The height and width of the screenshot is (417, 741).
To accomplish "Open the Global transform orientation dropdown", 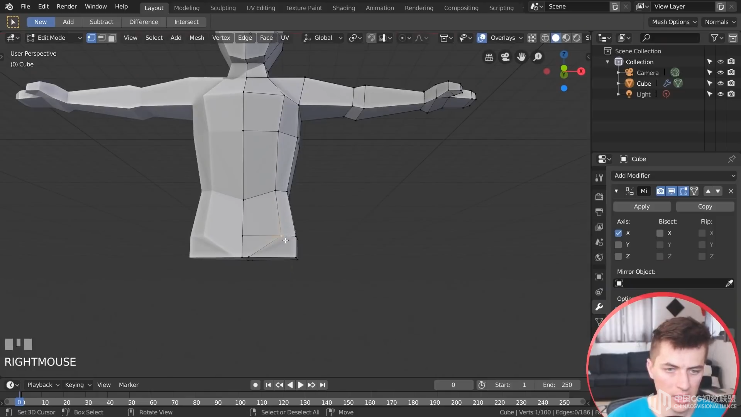I will 323,38.
